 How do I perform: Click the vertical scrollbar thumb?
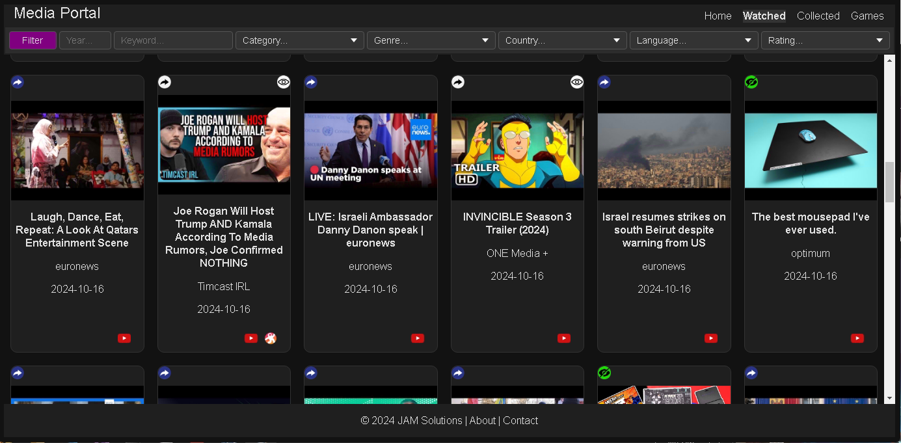click(889, 182)
